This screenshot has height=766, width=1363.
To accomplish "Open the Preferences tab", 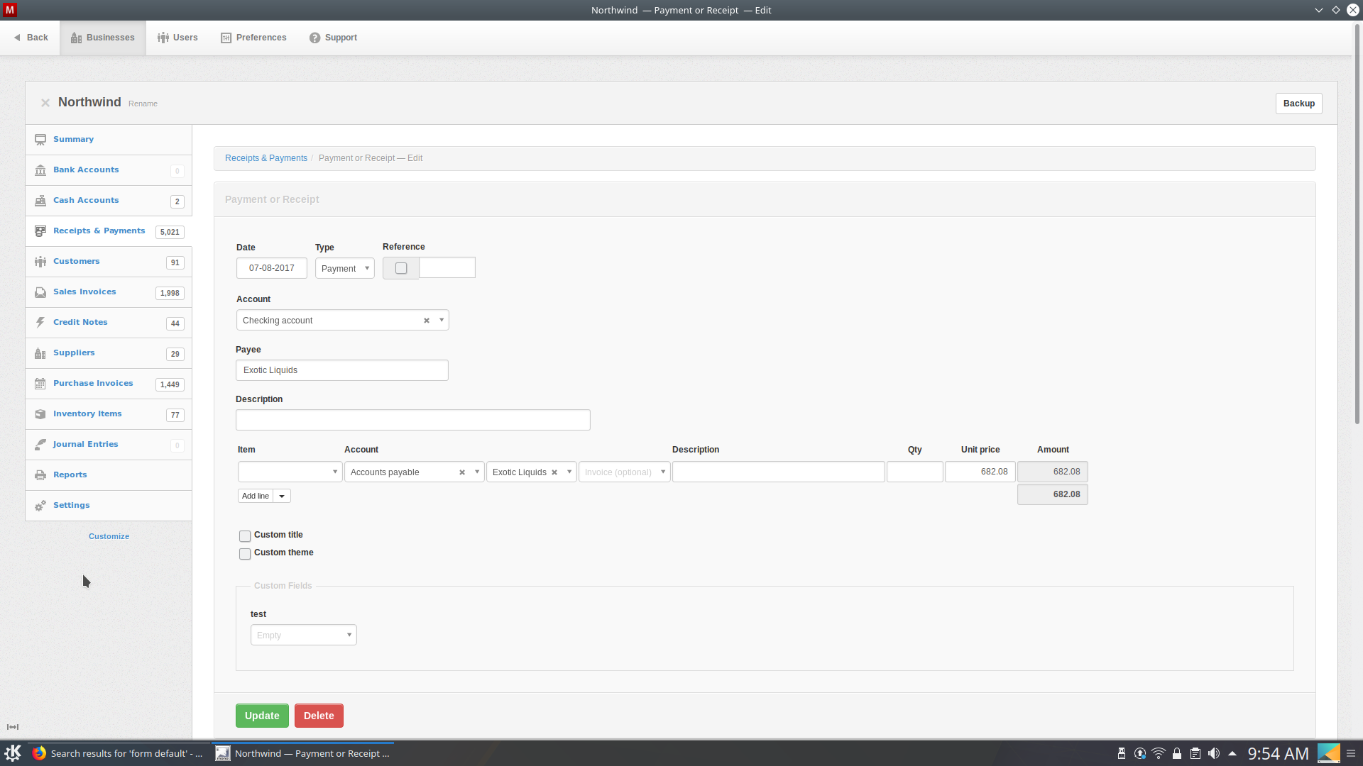I will click(253, 38).
